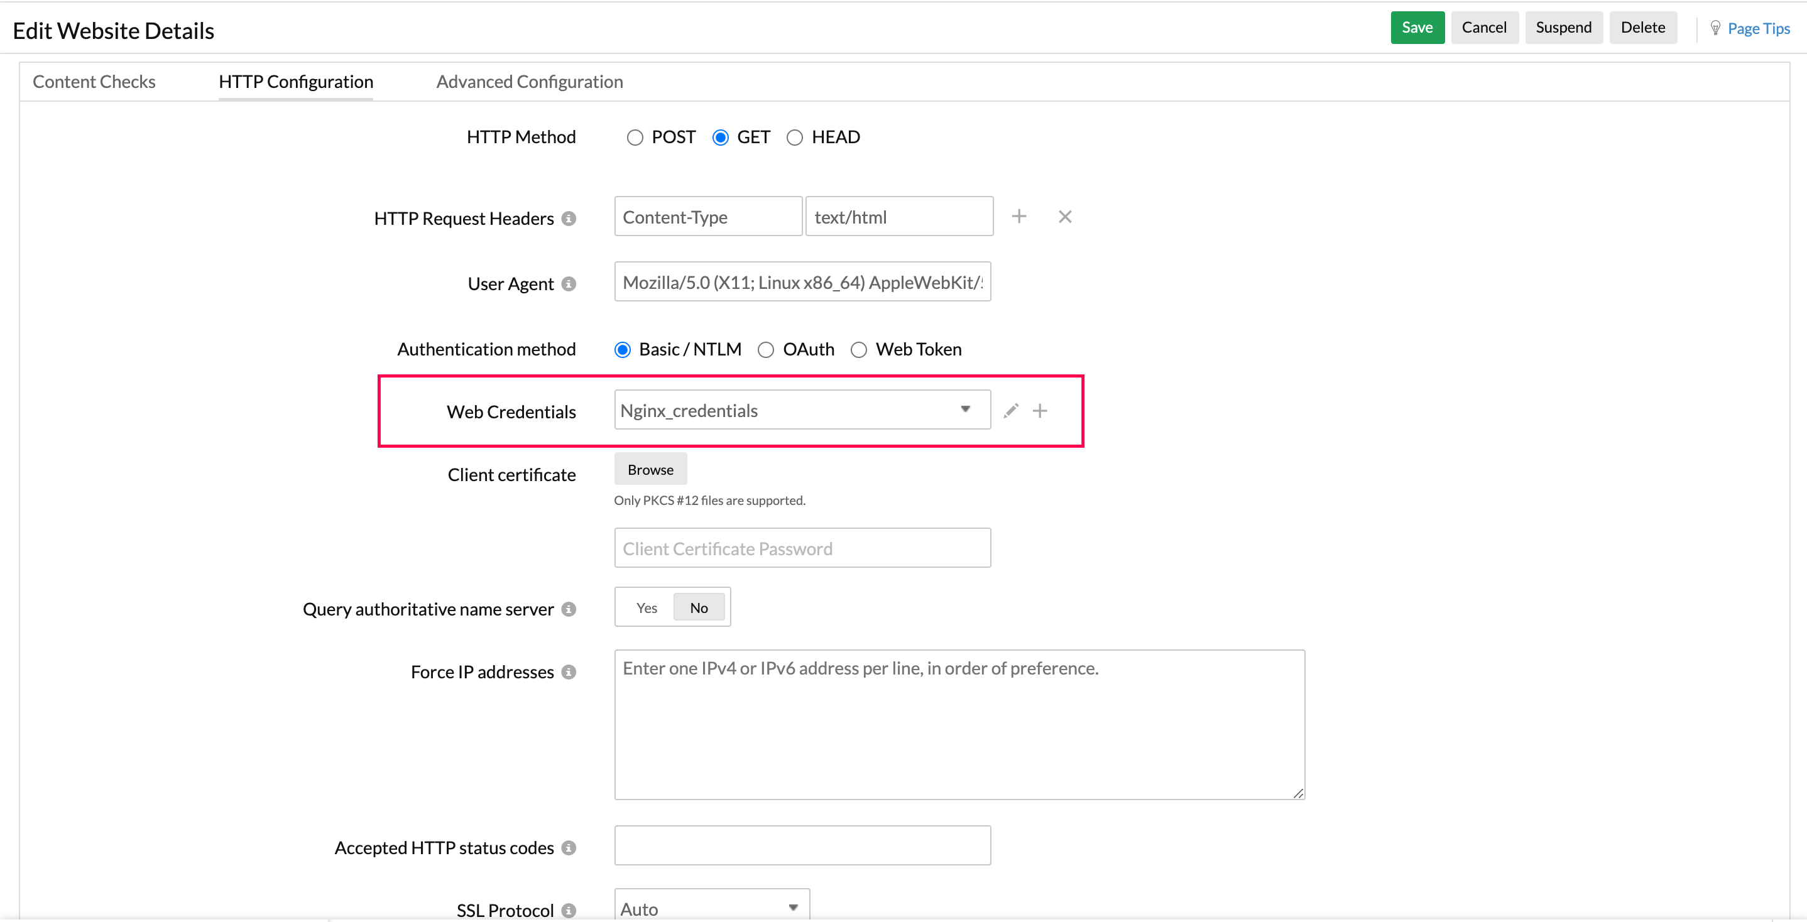Click the remove X icon for HTTP header
The width and height of the screenshot is (1807, 922).
pyautogui.click(x=1065, y=217)
